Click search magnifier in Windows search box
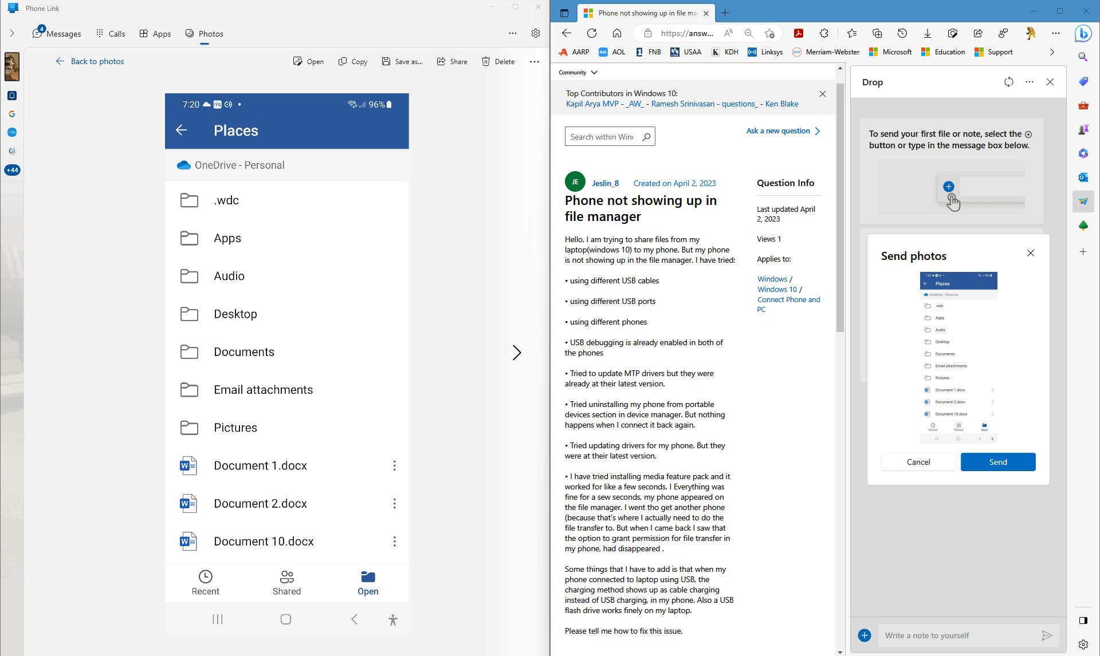The height and width of the screenshot is (656, 1100). click(646, 137)
